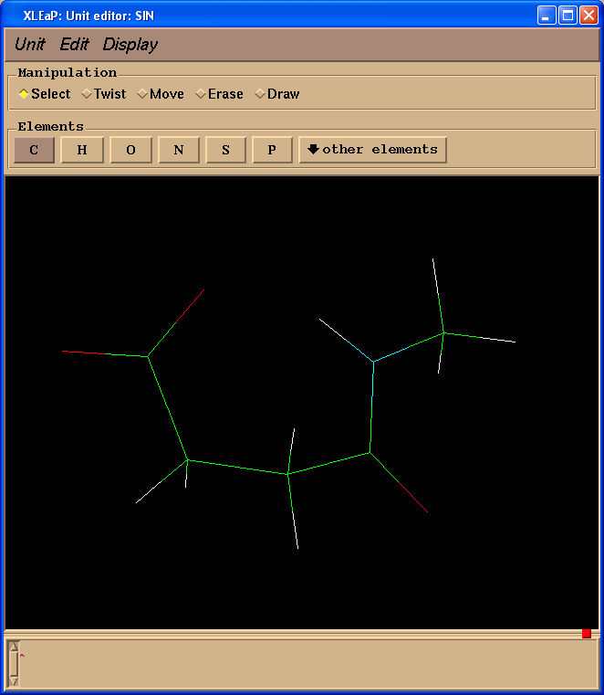
Task: Click the red status indicator square
Action: coord(587,634)
